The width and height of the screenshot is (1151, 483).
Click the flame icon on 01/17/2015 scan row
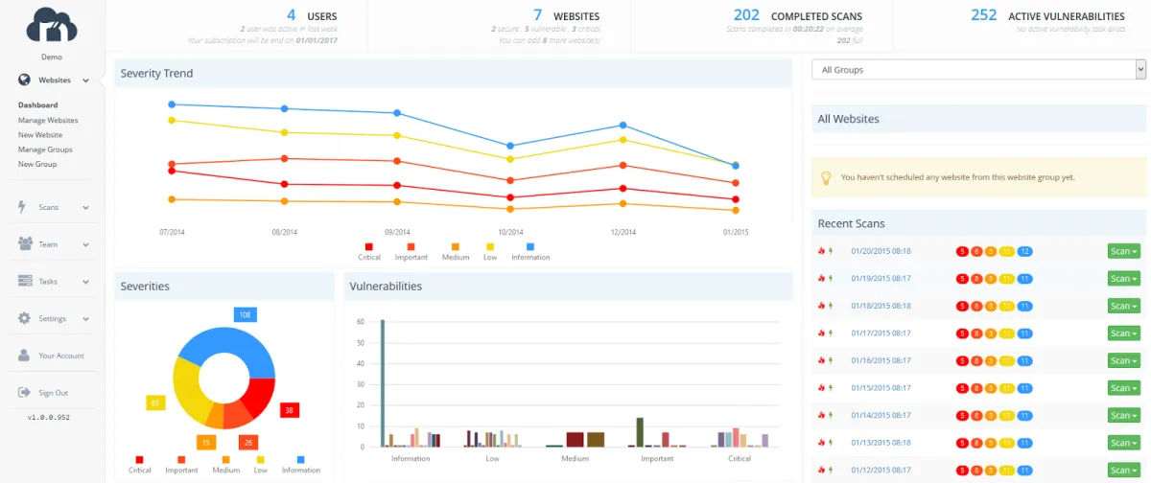(x=821, y=333)
